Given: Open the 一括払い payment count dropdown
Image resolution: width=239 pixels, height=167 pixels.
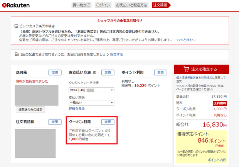Looking at the screenshot, I should point(91,102).
